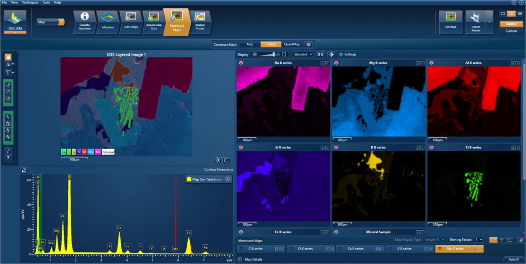Choose the Text annotation tool

pos(8,72)
